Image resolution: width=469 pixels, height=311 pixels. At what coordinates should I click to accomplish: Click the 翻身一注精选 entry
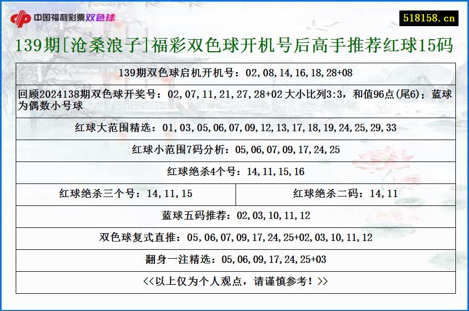pos(234,259)
